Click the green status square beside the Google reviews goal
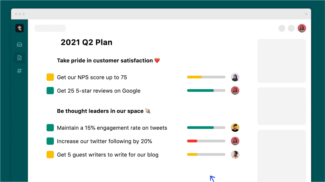The image size is (325, 182). click(x=50, y=91)
